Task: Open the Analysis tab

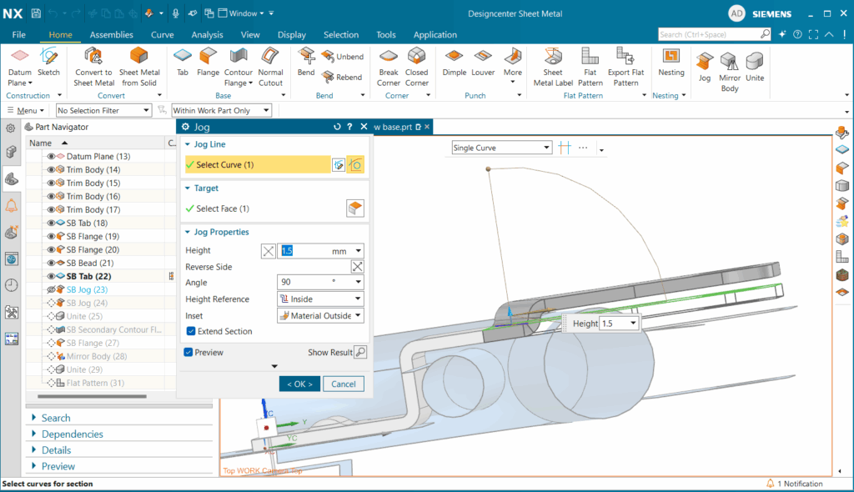Action: point(207,35)
